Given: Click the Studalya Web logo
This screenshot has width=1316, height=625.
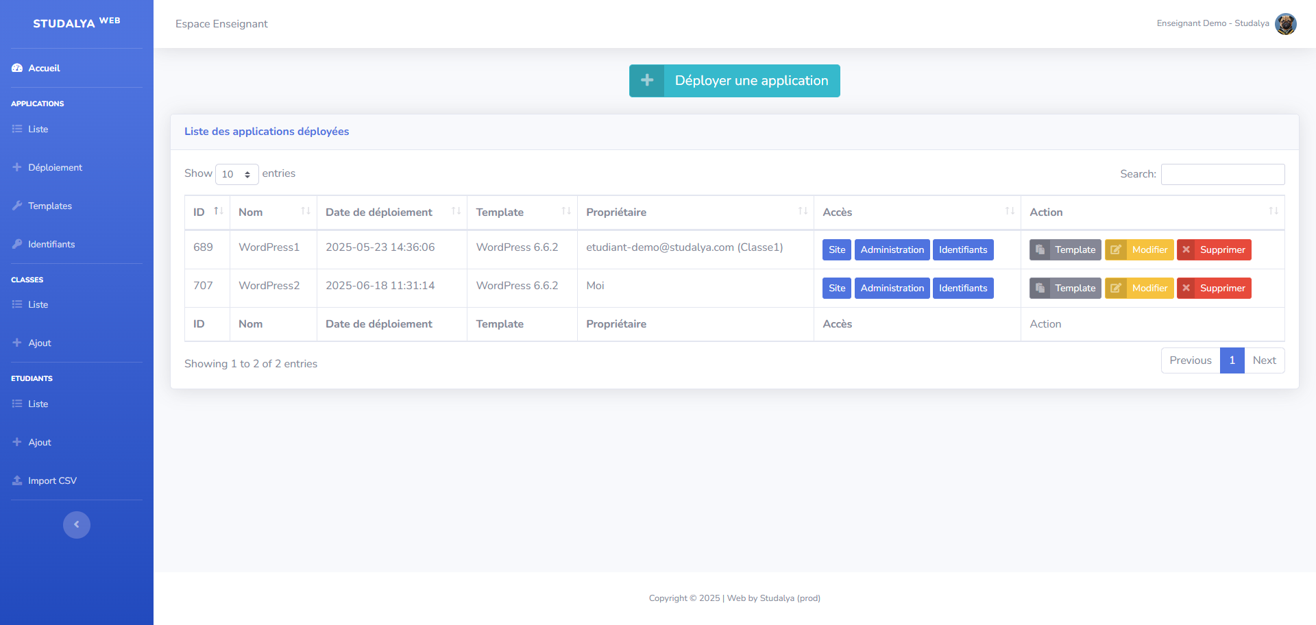Looking at the screenshot, I should pos(77,23).
